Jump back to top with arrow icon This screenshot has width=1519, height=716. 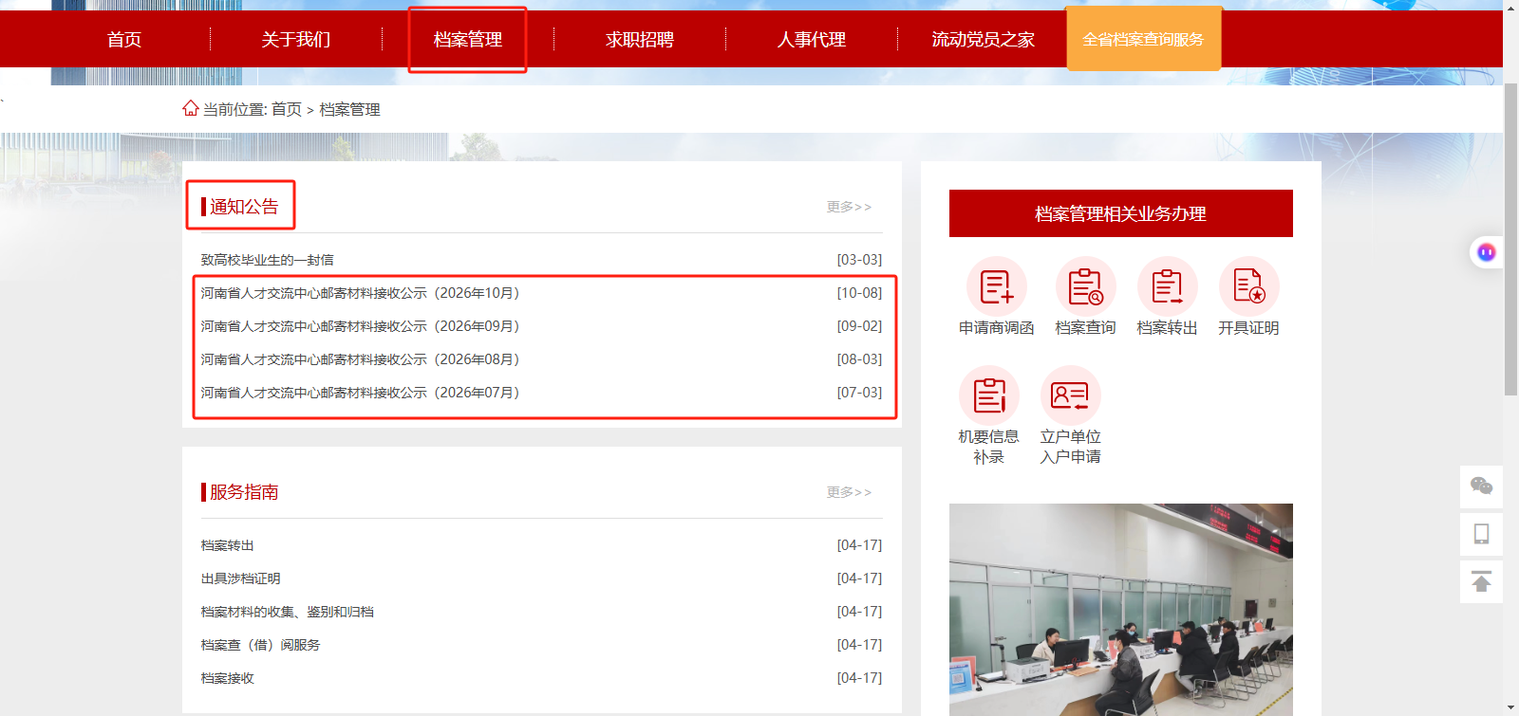coord(1481,581)
